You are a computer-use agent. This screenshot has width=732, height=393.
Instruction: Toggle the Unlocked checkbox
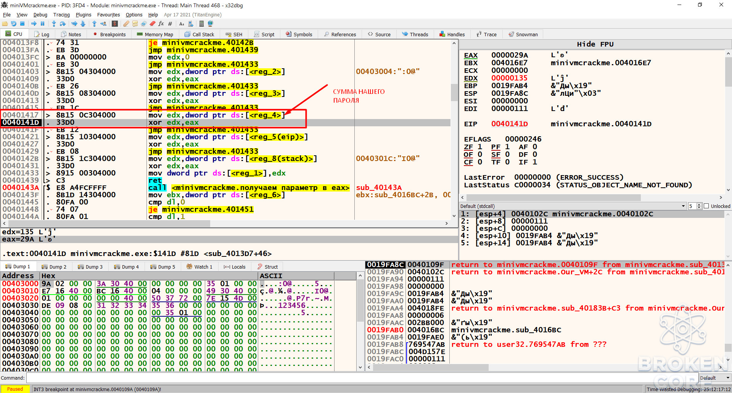706,206
